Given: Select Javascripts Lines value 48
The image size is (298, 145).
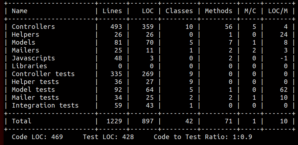Looking at the screenshot, I should click(118, 58).
